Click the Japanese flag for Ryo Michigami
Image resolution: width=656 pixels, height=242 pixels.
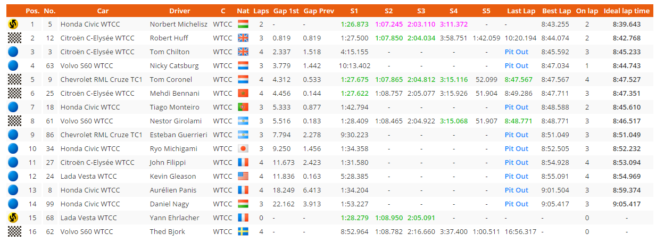tap(243, 149)
